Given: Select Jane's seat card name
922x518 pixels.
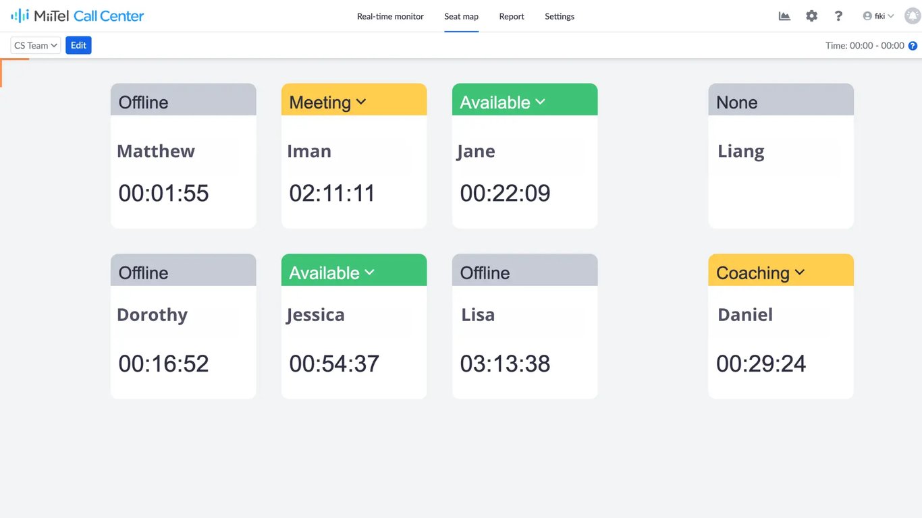Looking at the screenshot, I should [476, 152].
